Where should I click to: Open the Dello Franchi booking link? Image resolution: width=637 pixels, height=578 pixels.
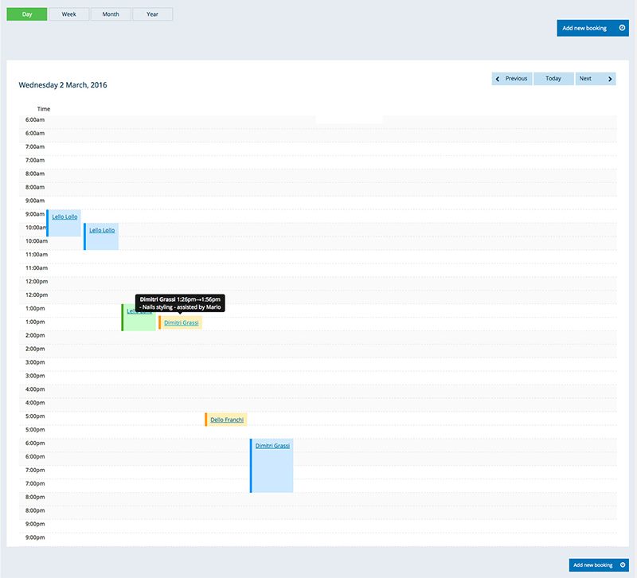pos(227,420)
